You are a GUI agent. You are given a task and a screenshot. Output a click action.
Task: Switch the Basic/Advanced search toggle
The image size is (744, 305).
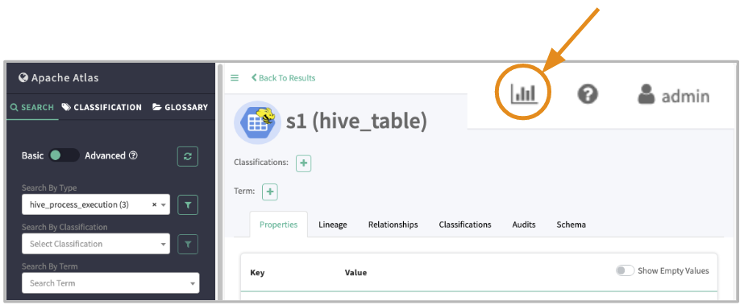point(64,155)
